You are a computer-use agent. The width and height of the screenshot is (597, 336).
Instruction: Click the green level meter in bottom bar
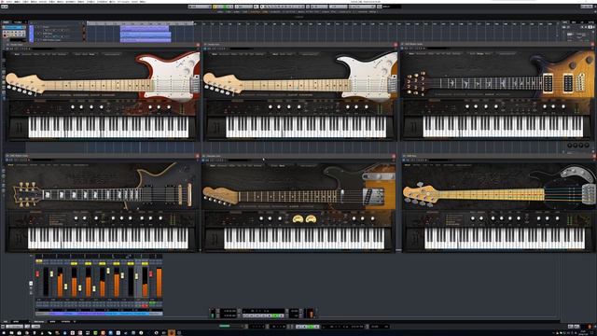tap(225, 326)
